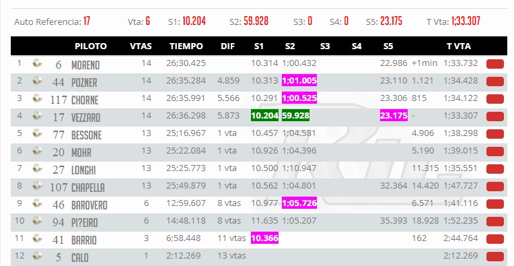Image resolution: width=514 pixels, height=266 pixels.
Task: Click the magenta 1;01.005 S2 cell
Action: pos(299,80)
